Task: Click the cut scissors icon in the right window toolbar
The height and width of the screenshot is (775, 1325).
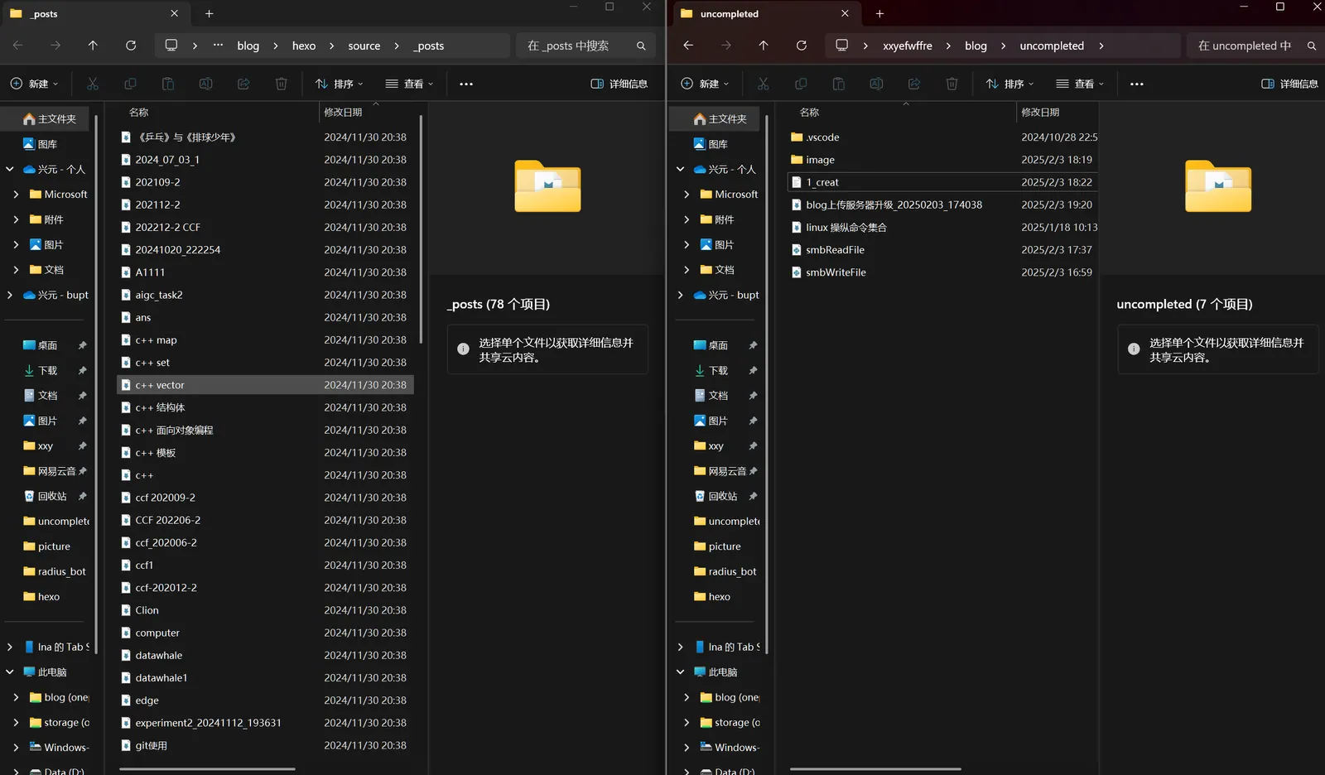Action: [x=763, y=84]
